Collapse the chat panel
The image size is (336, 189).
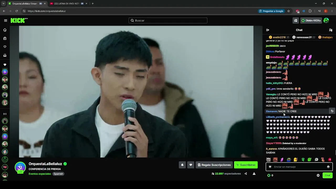coord(267,30)
